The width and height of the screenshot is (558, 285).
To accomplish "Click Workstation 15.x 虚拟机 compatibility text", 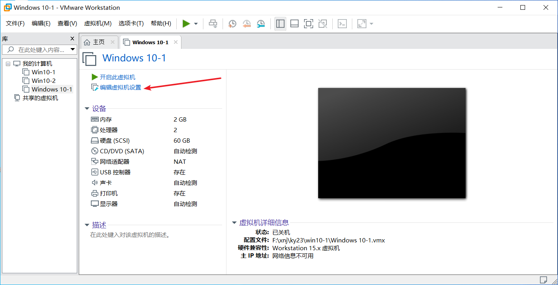I will coord(306,248).
